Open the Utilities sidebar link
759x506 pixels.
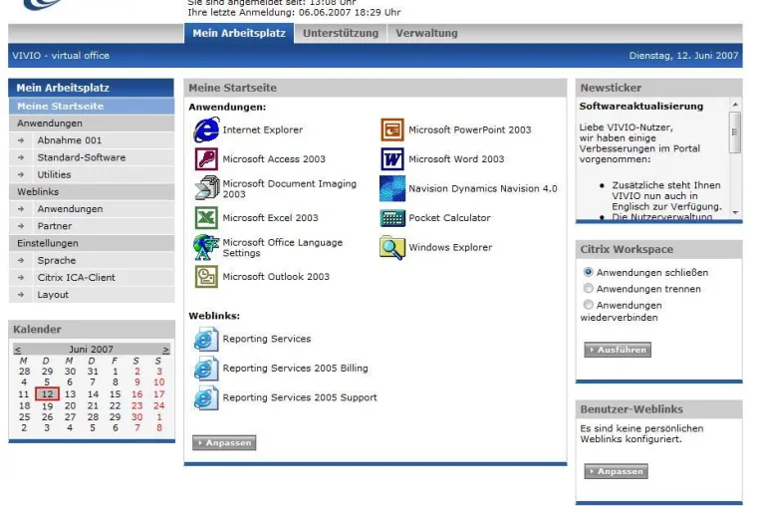click(54, 174)
